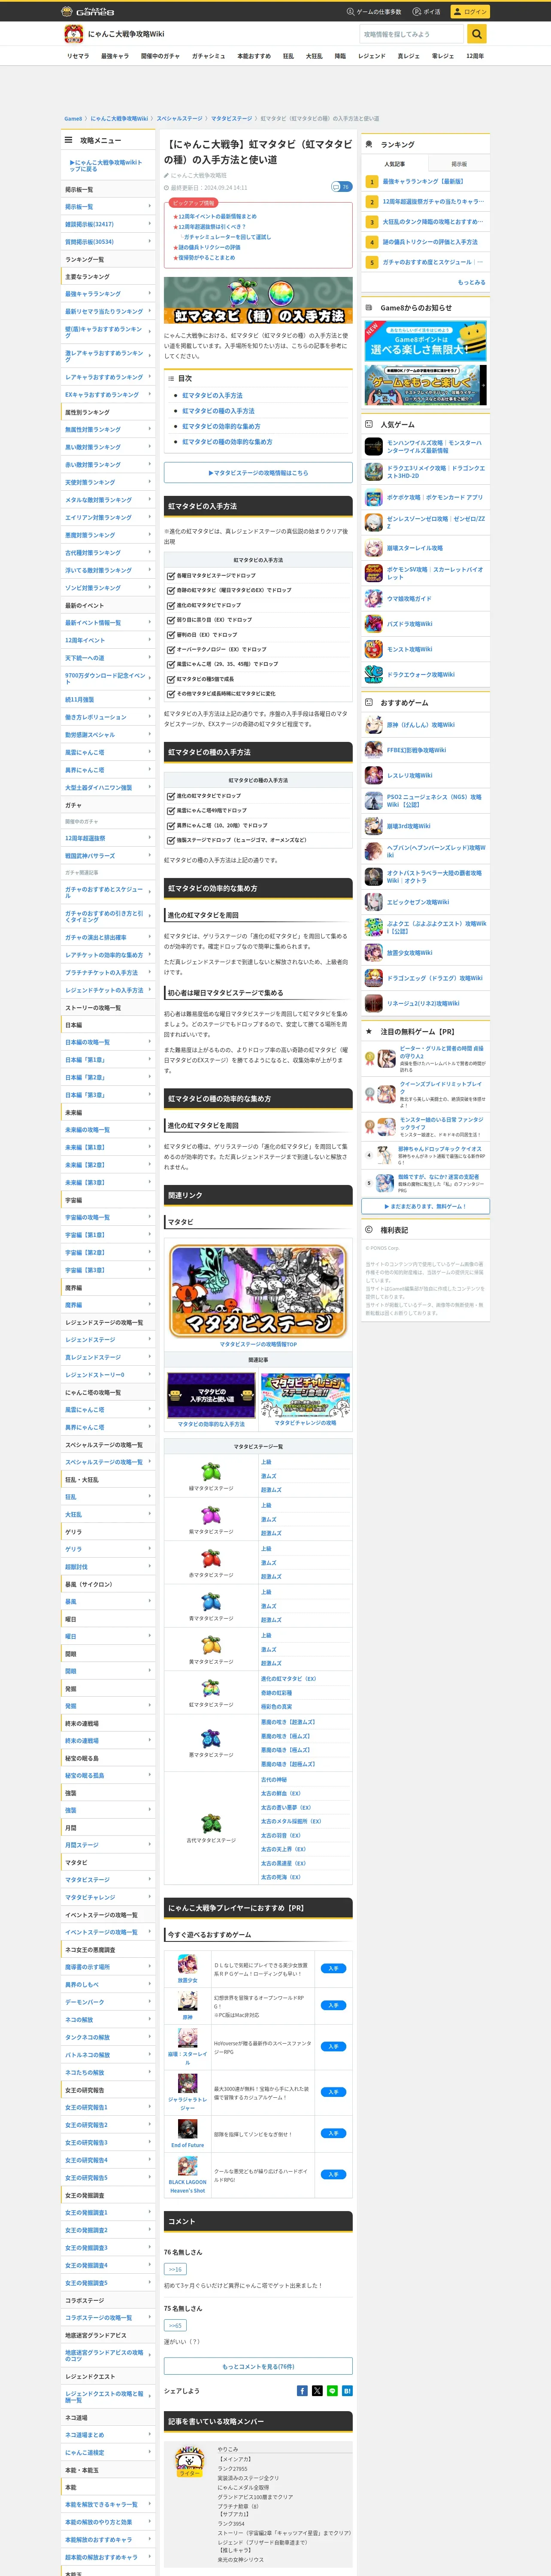
Task: Click the 悪マタタビステージ fruit icon
Action: click(211, 1739)
